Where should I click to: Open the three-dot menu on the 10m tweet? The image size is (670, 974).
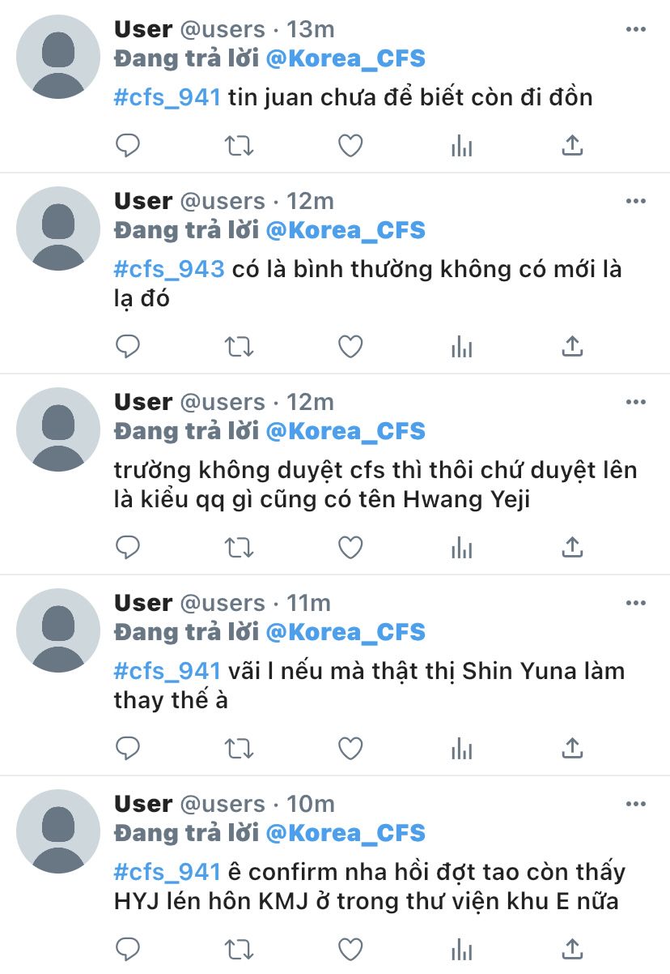(x=636, y=804)
